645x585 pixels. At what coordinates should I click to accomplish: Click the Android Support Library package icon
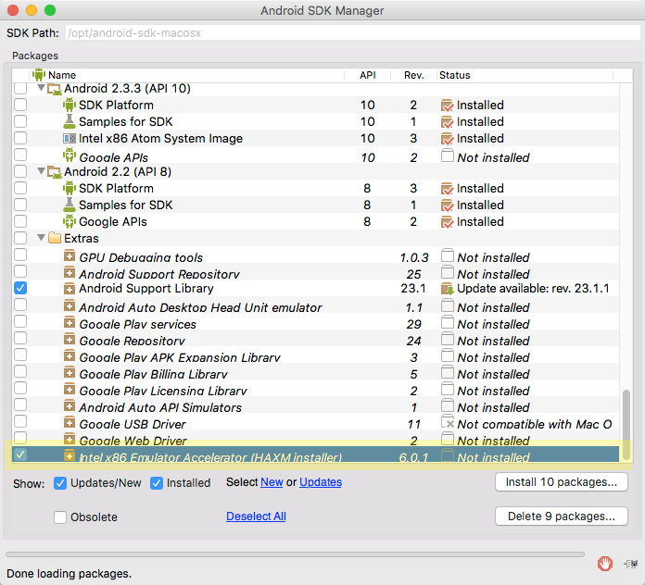[x=70, y=289]
